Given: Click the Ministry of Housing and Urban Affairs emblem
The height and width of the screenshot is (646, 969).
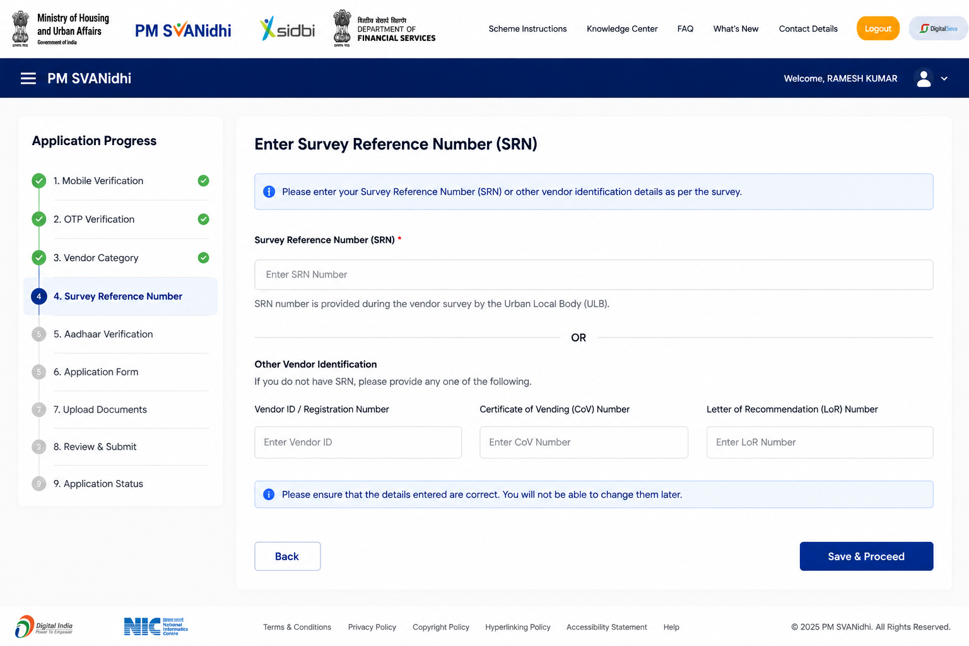Looking at the screenshot, I should [21, 29].
